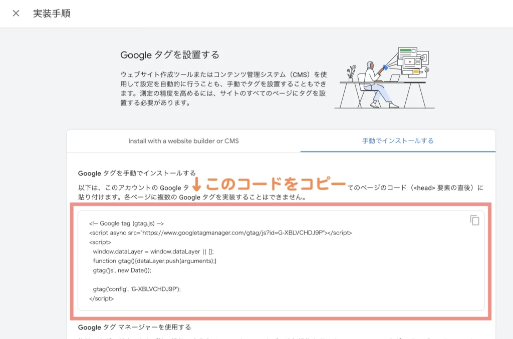Close the 実装手順 panel with the X icon
The image size is (513, 339).
[x=16, y=13]
